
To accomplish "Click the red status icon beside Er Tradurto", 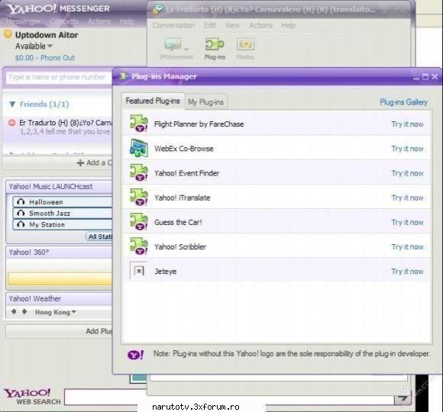I will (x=12, y=123).
